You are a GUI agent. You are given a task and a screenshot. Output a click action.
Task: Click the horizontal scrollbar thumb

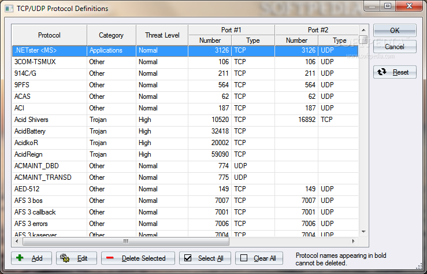click(126, 241)
